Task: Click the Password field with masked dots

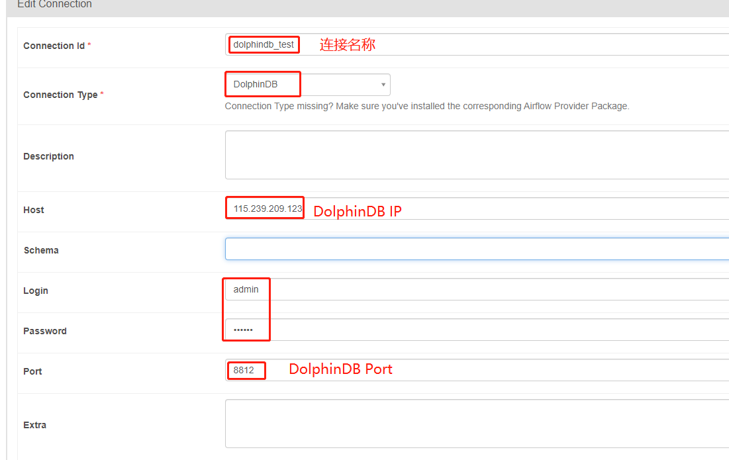Action: click(x=477, y=330)
